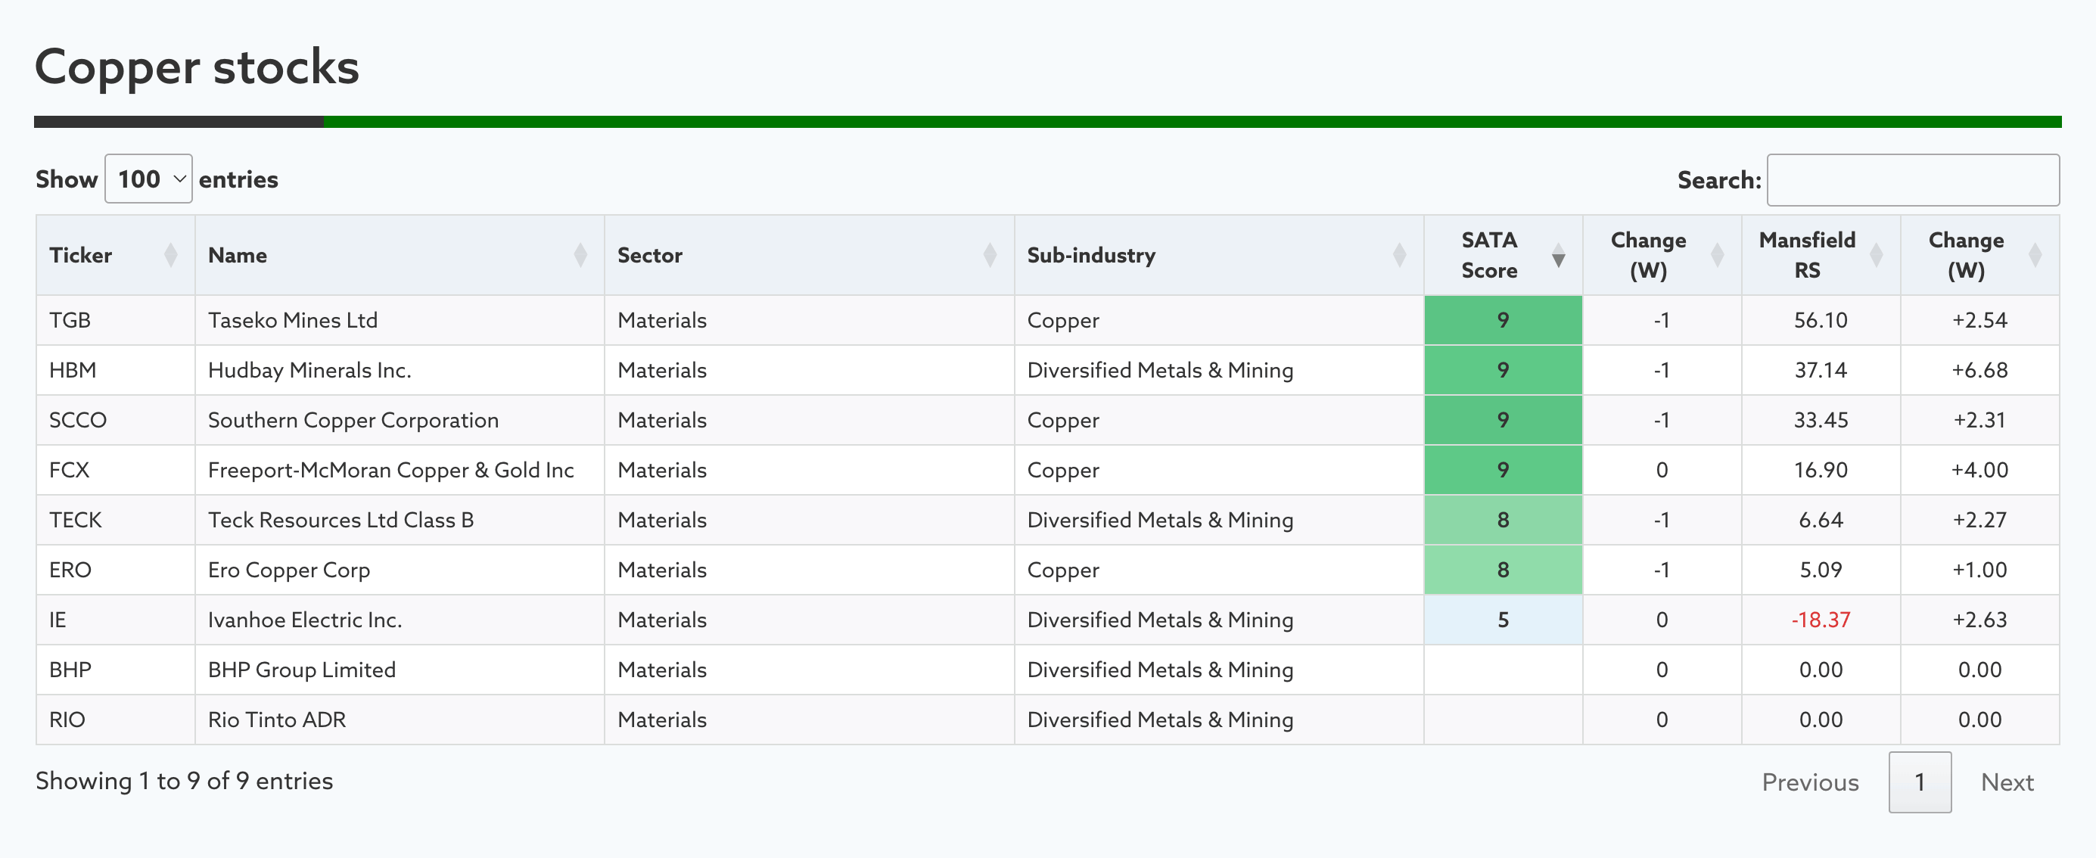Click Ivanhoe Electric Inc. name

pyautogui.click(x=305, y=620)
